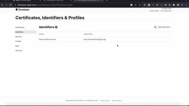Open the Terms of Use link
This screenshot has width=189, height=106.
(105, 101)
